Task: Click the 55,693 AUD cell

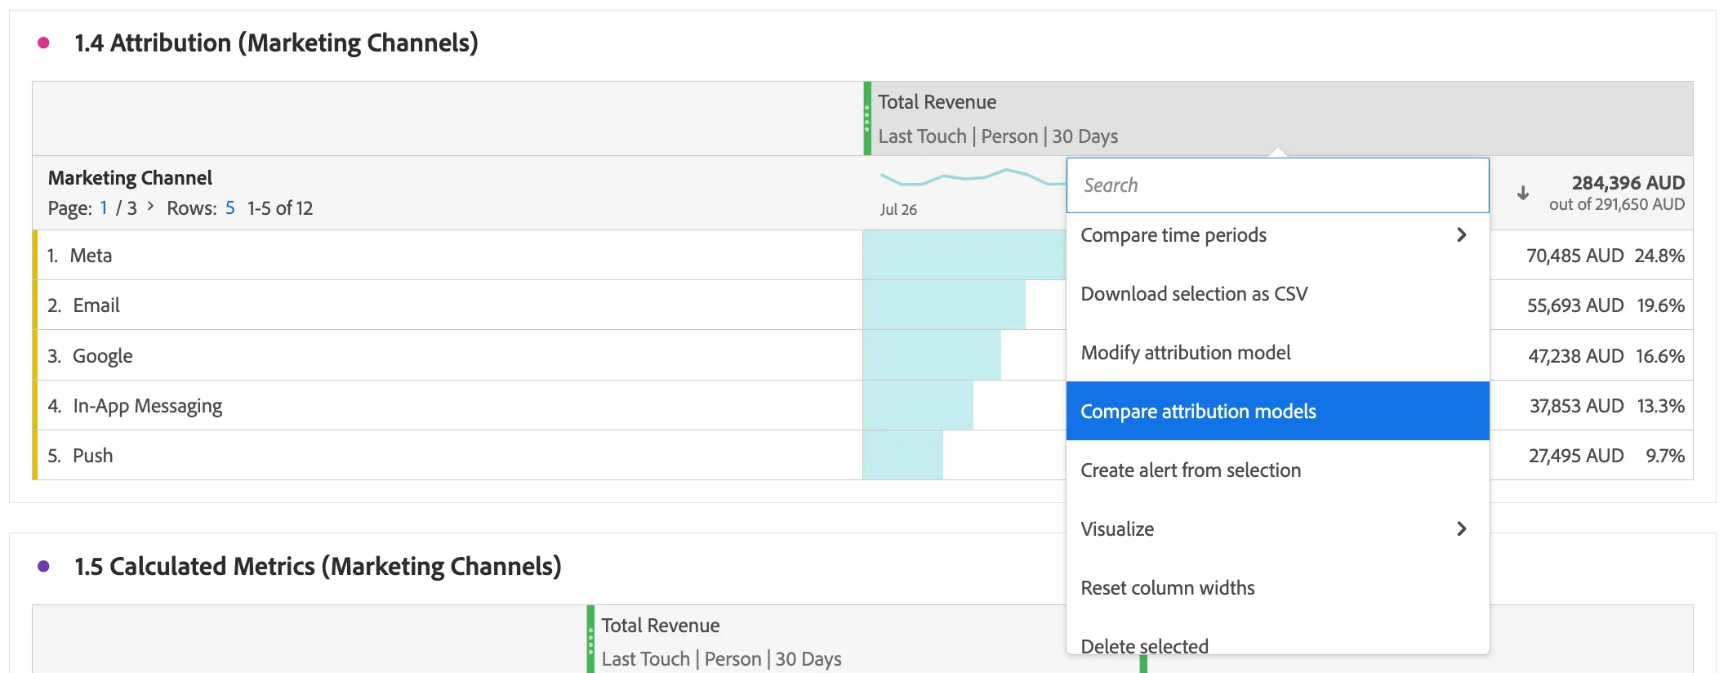Action: 1574,305
